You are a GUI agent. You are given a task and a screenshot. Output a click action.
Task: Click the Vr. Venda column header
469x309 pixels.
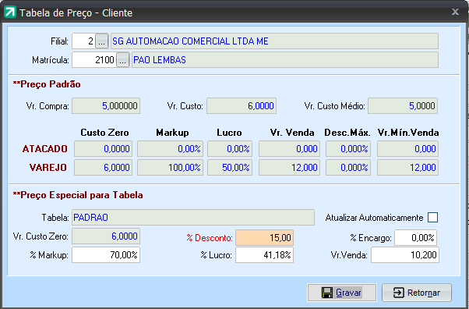[292, 133]
